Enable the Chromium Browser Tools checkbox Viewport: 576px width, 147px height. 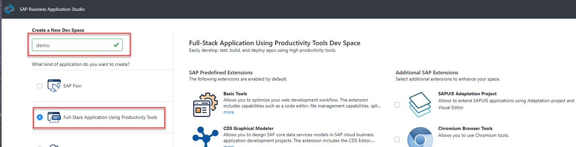(397, 139)
